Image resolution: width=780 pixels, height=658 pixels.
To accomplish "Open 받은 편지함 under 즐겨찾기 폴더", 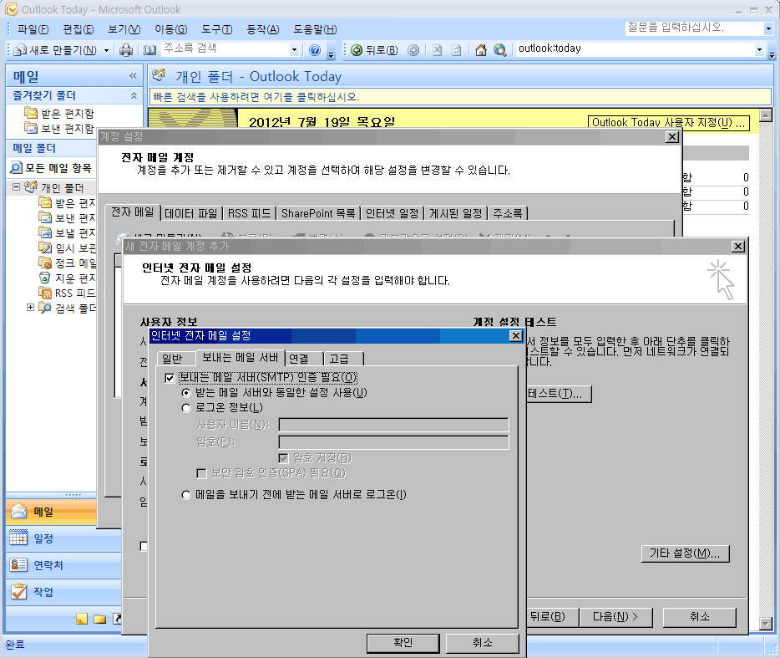I will [59, 114].
